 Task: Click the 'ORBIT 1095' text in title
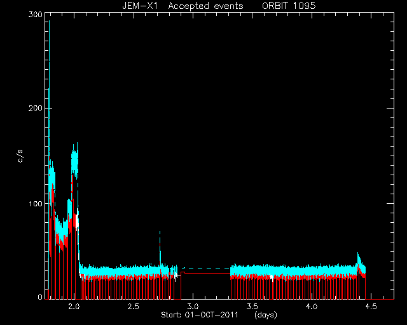[289, 6]
